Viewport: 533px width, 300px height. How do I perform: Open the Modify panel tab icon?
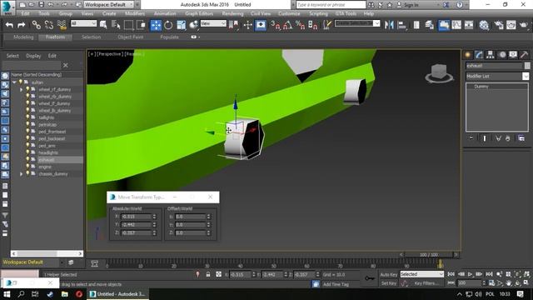tap(479, 54)
